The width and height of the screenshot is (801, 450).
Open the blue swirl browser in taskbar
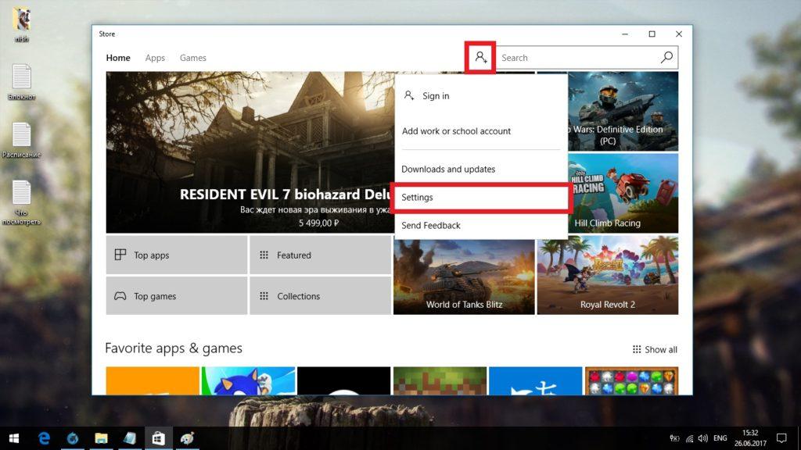(73, 438)
